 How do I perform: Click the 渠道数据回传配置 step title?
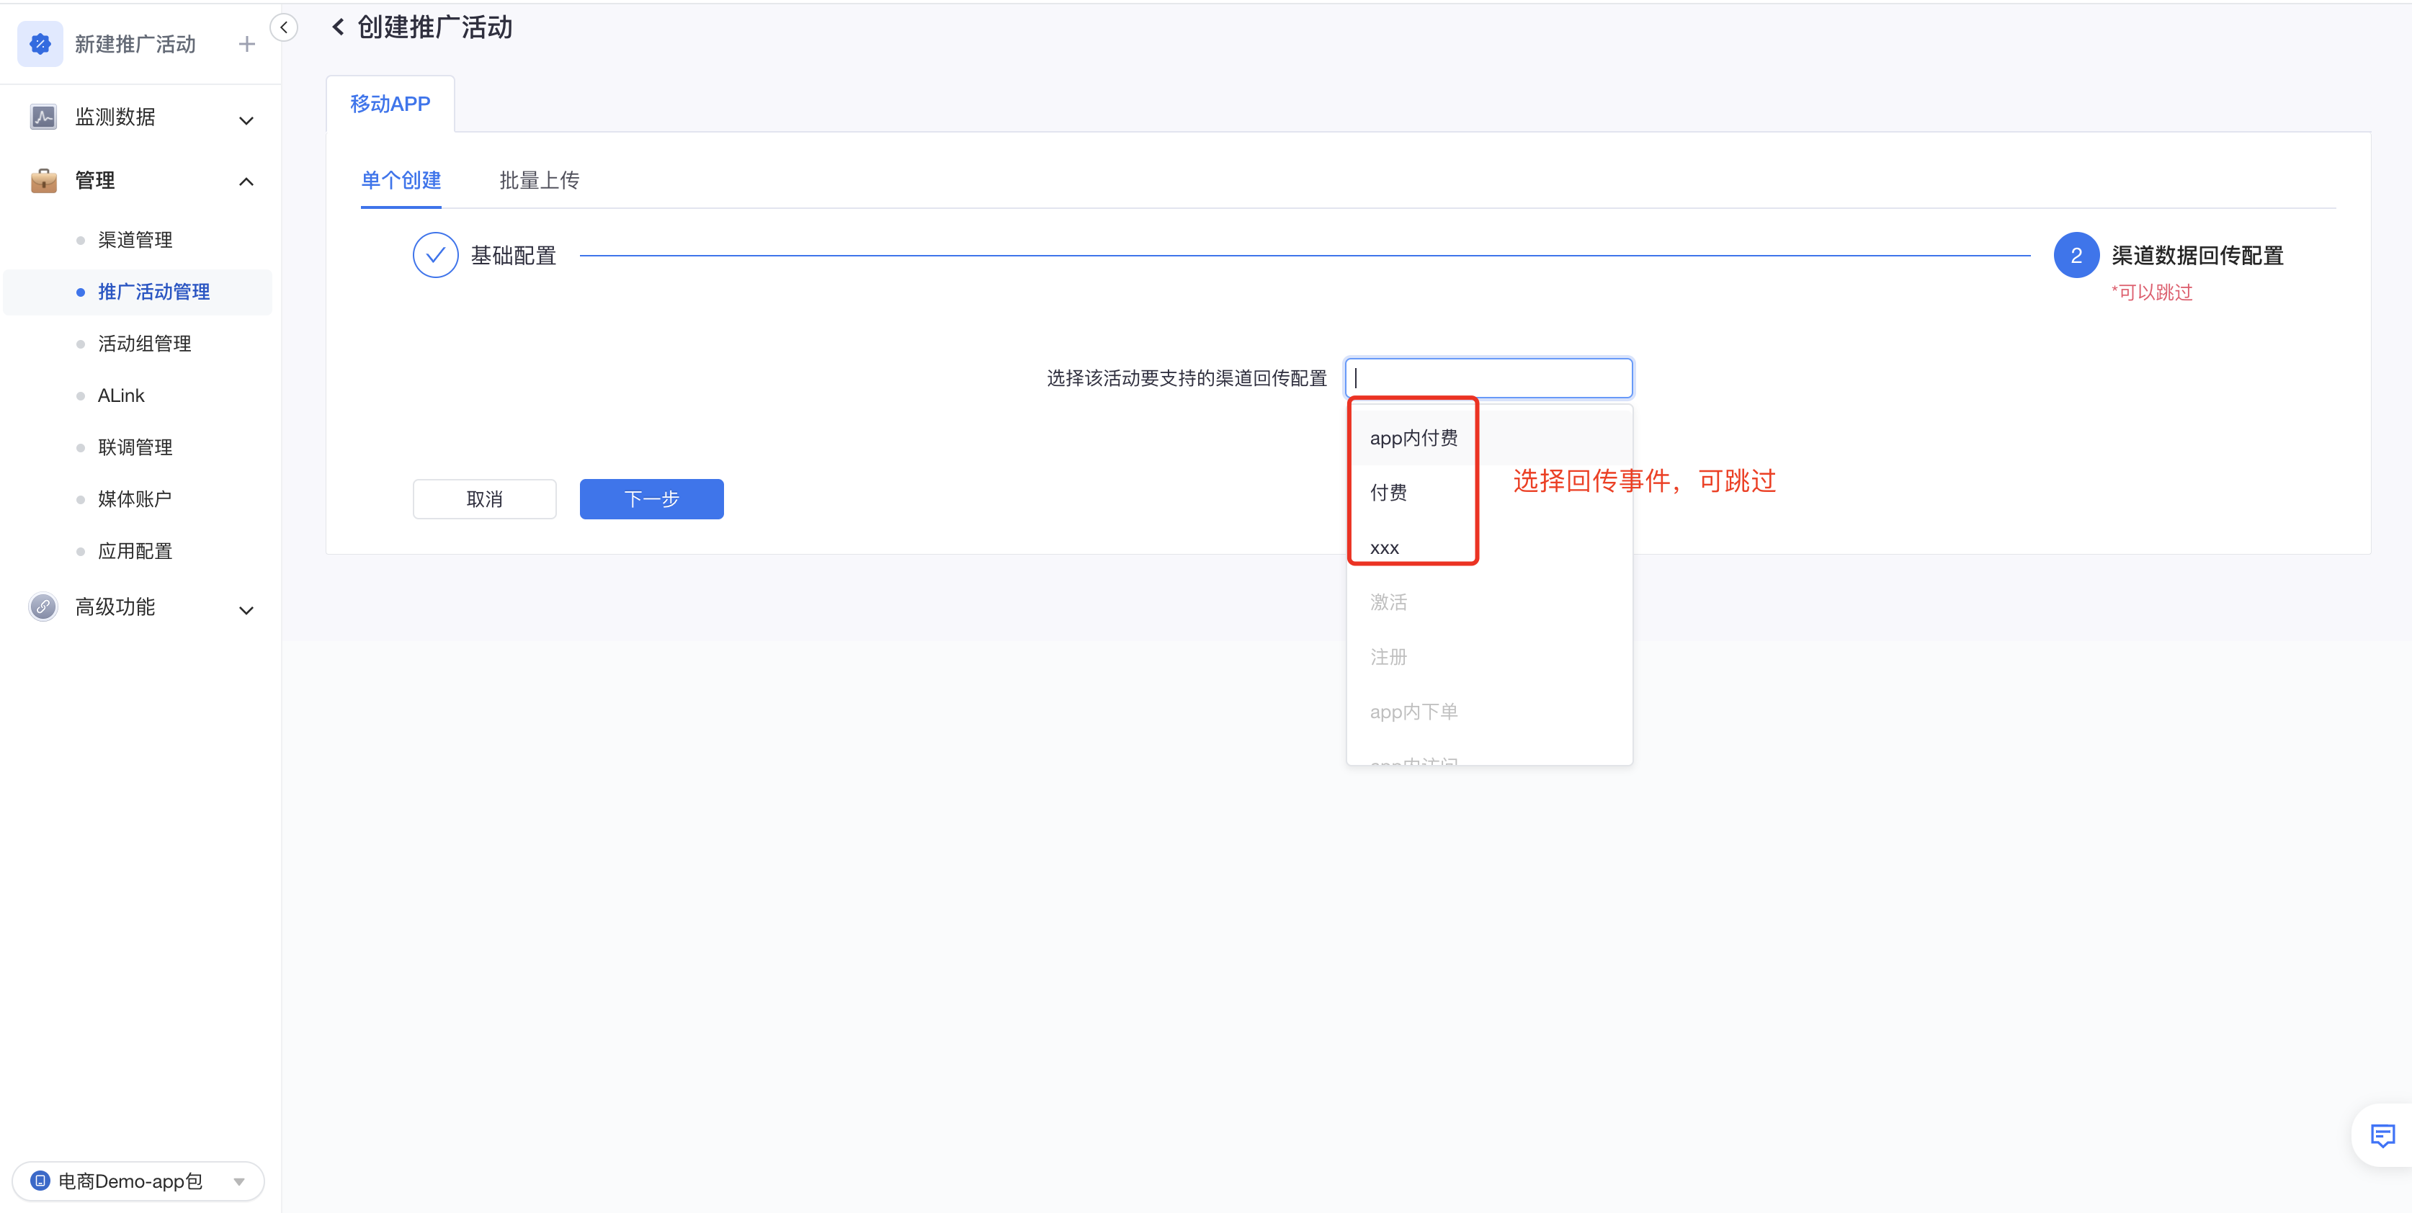(2197, 254)
